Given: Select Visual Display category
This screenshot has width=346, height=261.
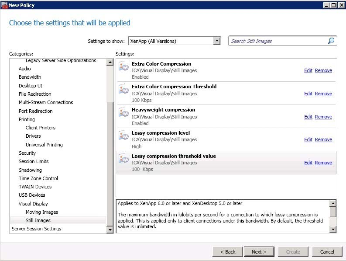Looking at the screenshot, I should point(33,204).
